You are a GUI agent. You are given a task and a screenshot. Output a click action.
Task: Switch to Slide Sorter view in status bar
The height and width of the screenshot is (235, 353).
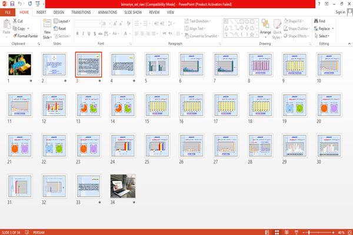click(x=277, y=232)
